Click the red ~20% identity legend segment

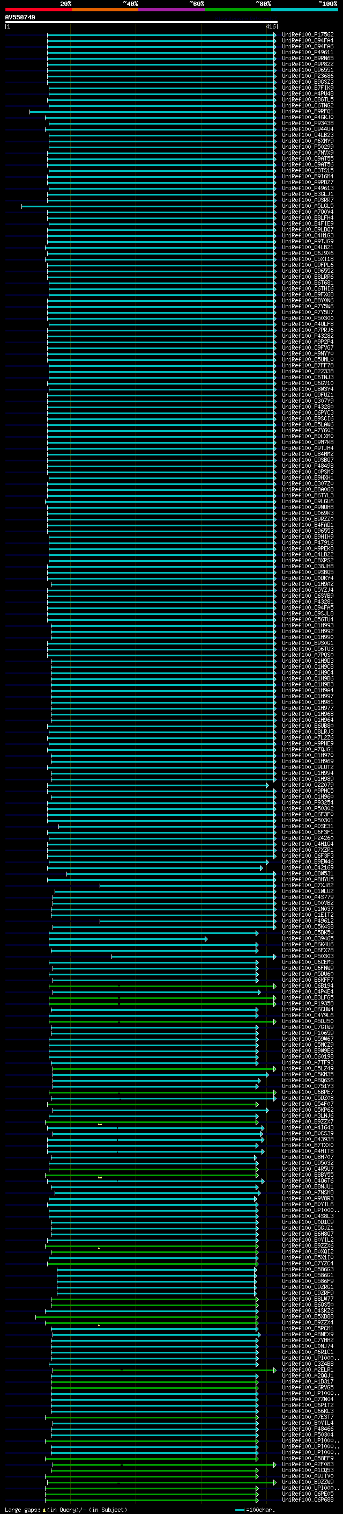click(38, 10)
